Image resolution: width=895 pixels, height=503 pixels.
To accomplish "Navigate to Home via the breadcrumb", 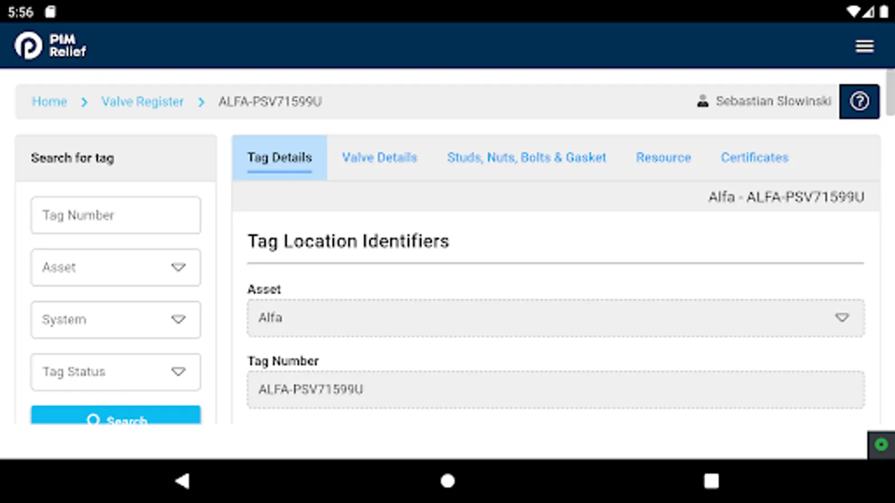I will pyautogui.click(x=49, y=101).
